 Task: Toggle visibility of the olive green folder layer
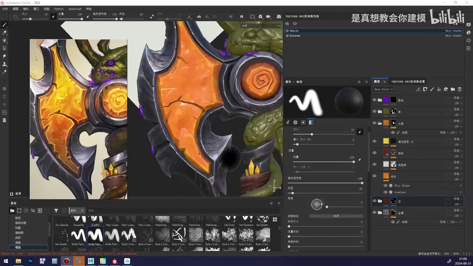pyautogui.click(x=374, y=111)
